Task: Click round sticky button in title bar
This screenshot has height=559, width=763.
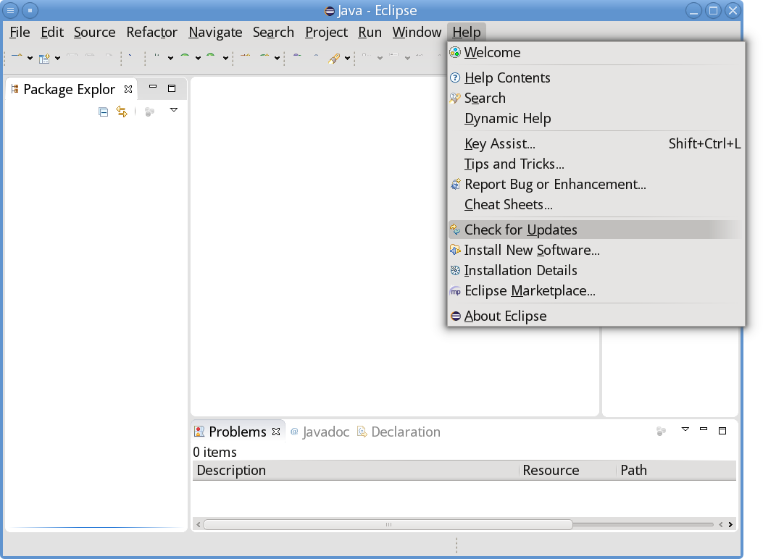Action: click(30, 10)
